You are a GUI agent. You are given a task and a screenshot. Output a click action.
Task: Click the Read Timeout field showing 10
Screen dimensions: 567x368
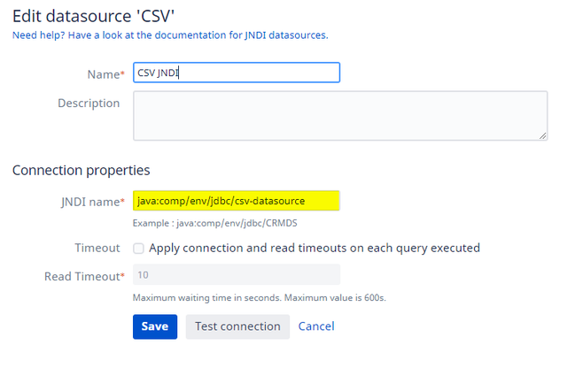point(237,275)
